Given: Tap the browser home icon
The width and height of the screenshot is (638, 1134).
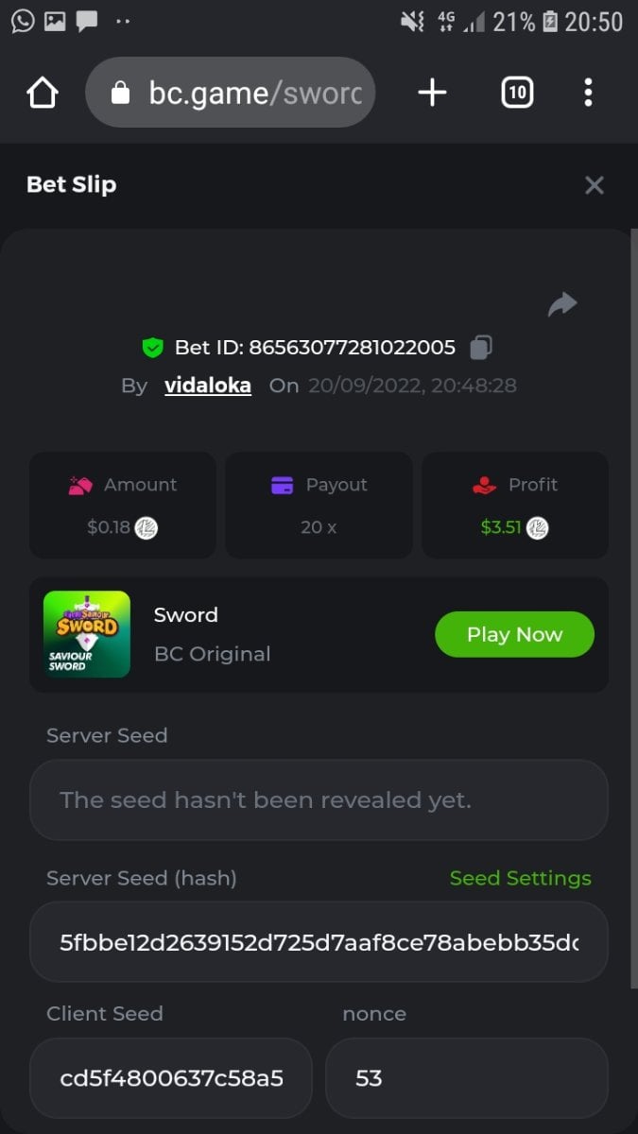Looking at the screenshot, I should click(43, 93).
